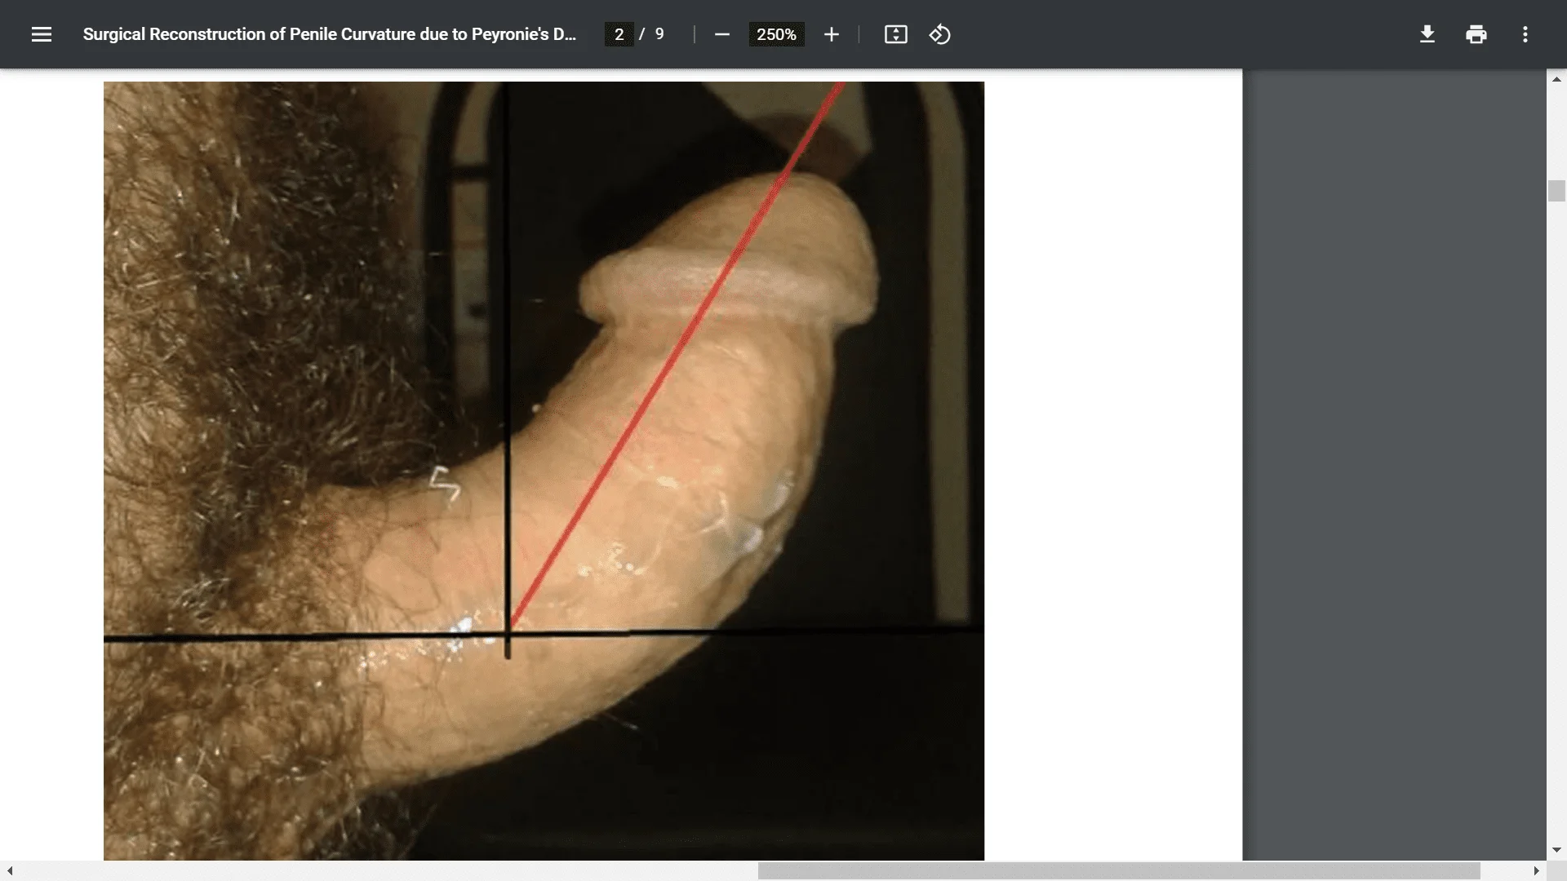Click the total page count 9
Screen dimensions: 1567x881
click(x=659, y=34)
